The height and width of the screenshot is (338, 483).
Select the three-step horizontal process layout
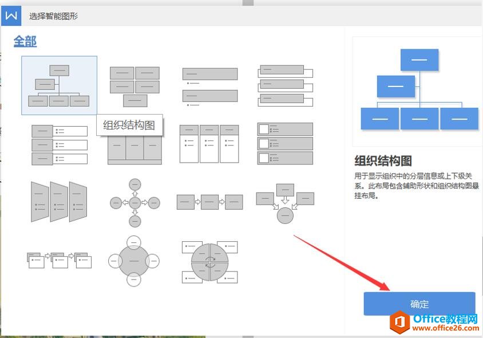pyautogui.click(x=210, y=202)
